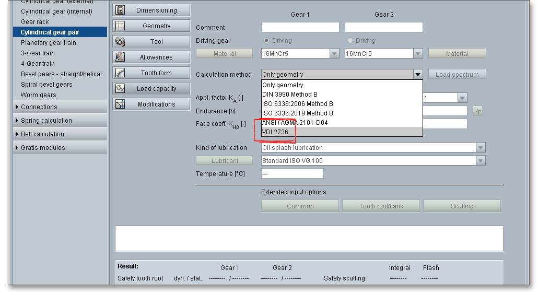The width and height of the screenshot is (538, 293).
Task: Click the Load capacity icon
Action: click(120, 89)
